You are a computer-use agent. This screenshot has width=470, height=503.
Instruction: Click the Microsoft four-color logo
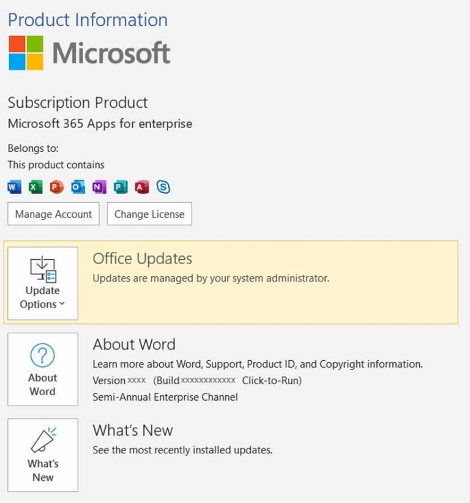[26, 53]
